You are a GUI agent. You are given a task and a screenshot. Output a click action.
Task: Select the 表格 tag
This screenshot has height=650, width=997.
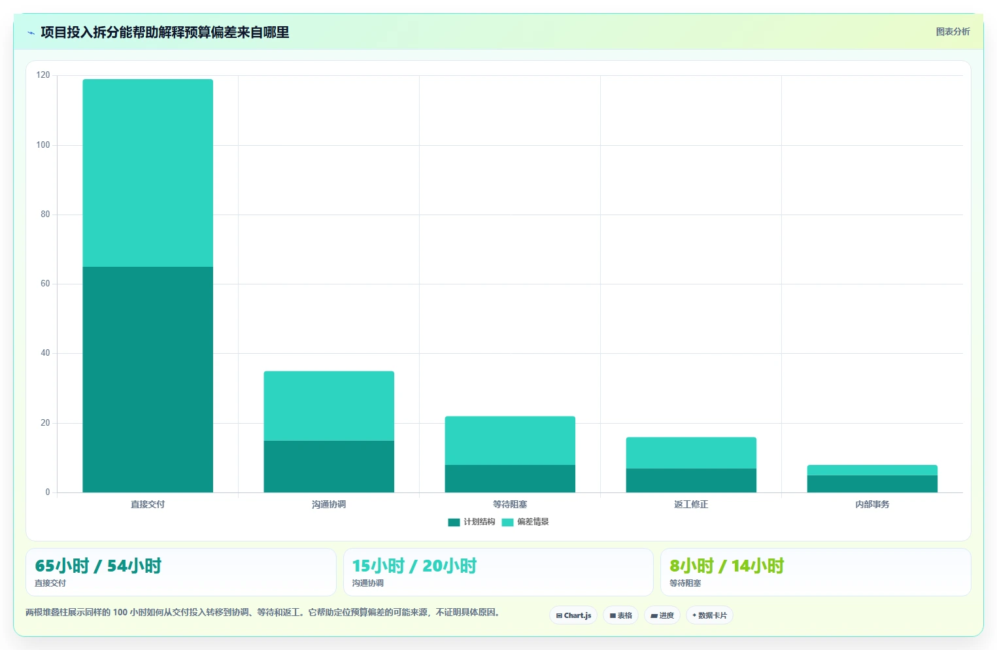[x=620, y=615]
